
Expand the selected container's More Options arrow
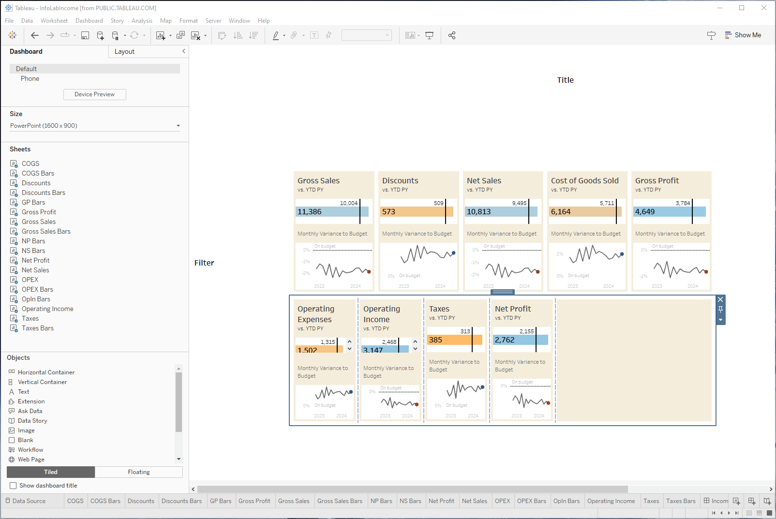720,320
